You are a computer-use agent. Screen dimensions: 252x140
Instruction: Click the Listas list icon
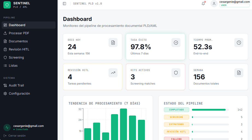[x=5, y=66]
